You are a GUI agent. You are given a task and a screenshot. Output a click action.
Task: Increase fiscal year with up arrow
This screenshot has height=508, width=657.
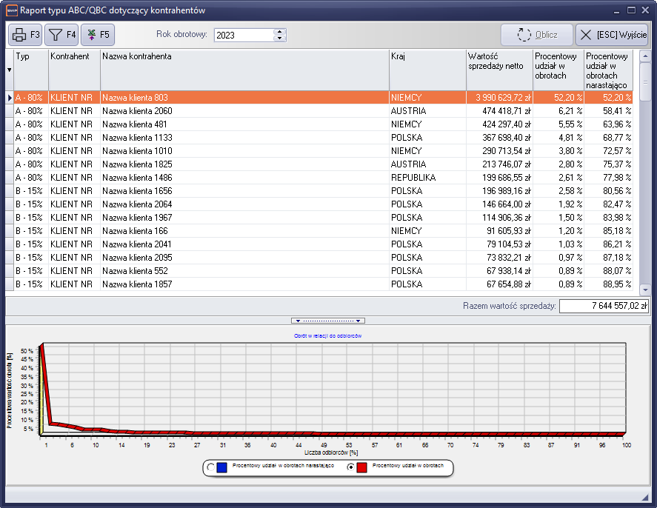(279, 32)
